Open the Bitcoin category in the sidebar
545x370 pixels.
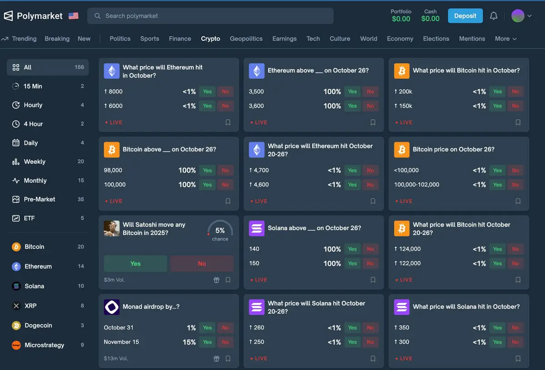[35, 247]
